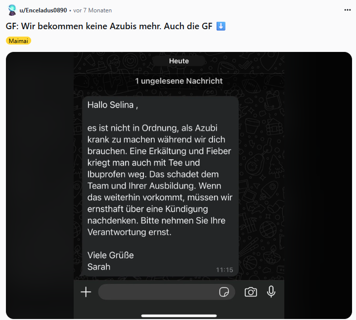Click the post title about Azubis
Image resolution: width=356 pixels, height=320 pixels.
pos(116,26)
